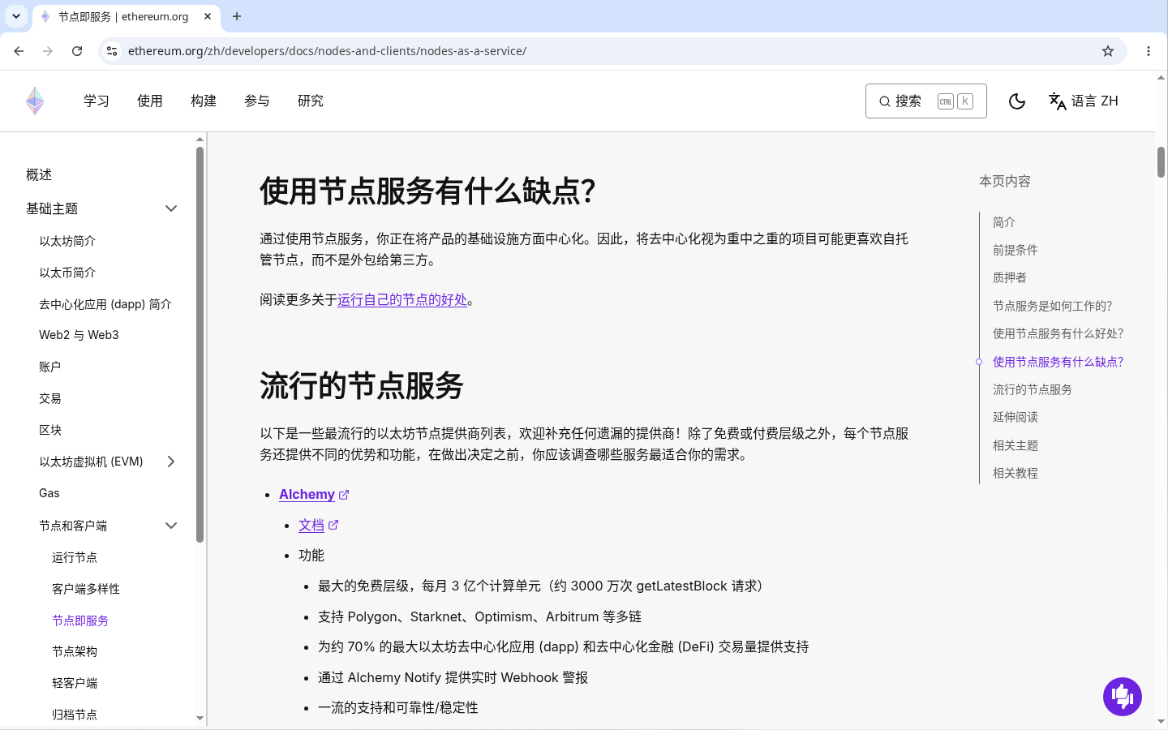Click the purple feedback thumbs-up button
The height and width of the screenshot is (730, 1168).
coord(1123,697)
